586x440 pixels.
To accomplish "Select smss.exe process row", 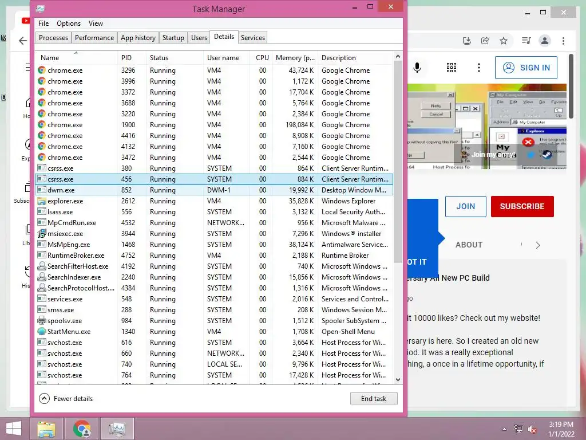I will coord(215,310).
